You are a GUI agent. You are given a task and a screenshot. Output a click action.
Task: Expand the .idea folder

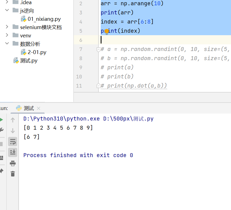[7, 2]
